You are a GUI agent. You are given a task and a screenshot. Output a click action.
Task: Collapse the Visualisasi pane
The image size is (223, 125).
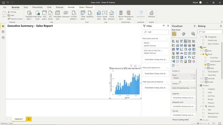point(194,26)
